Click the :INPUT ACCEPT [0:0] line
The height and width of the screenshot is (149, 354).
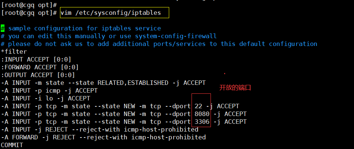(x=36, y=60)
